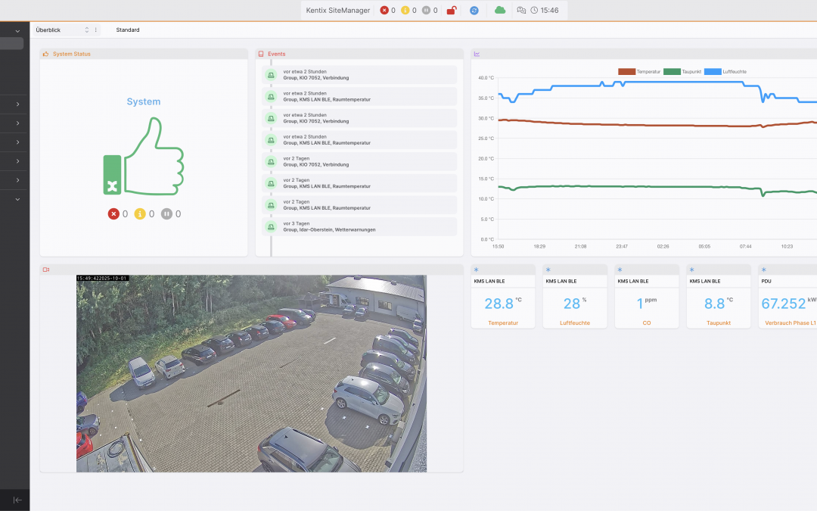Image resolution: width=817 pixels, height=511 pixels.
Task: Click the language translate icon in top bar
Action: click(x=520, y=11)
